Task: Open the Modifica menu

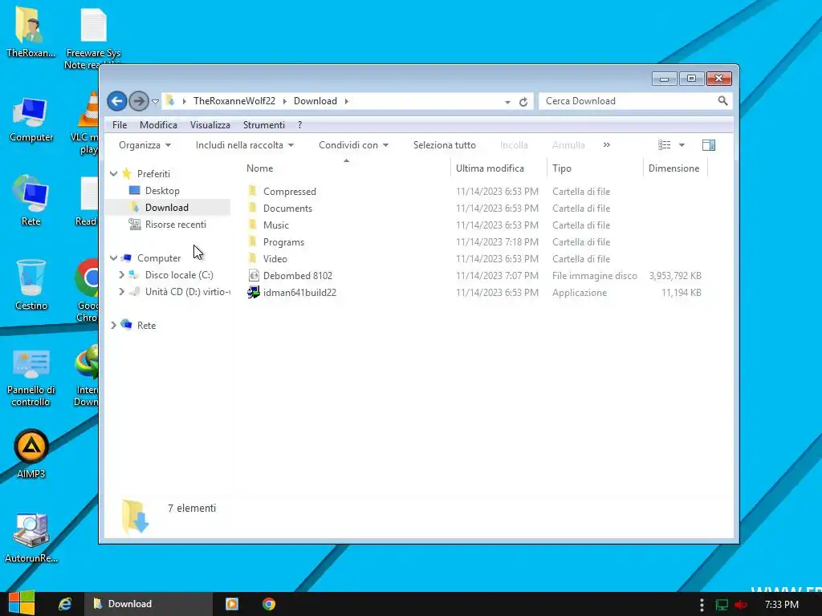Action: [158, 124]
